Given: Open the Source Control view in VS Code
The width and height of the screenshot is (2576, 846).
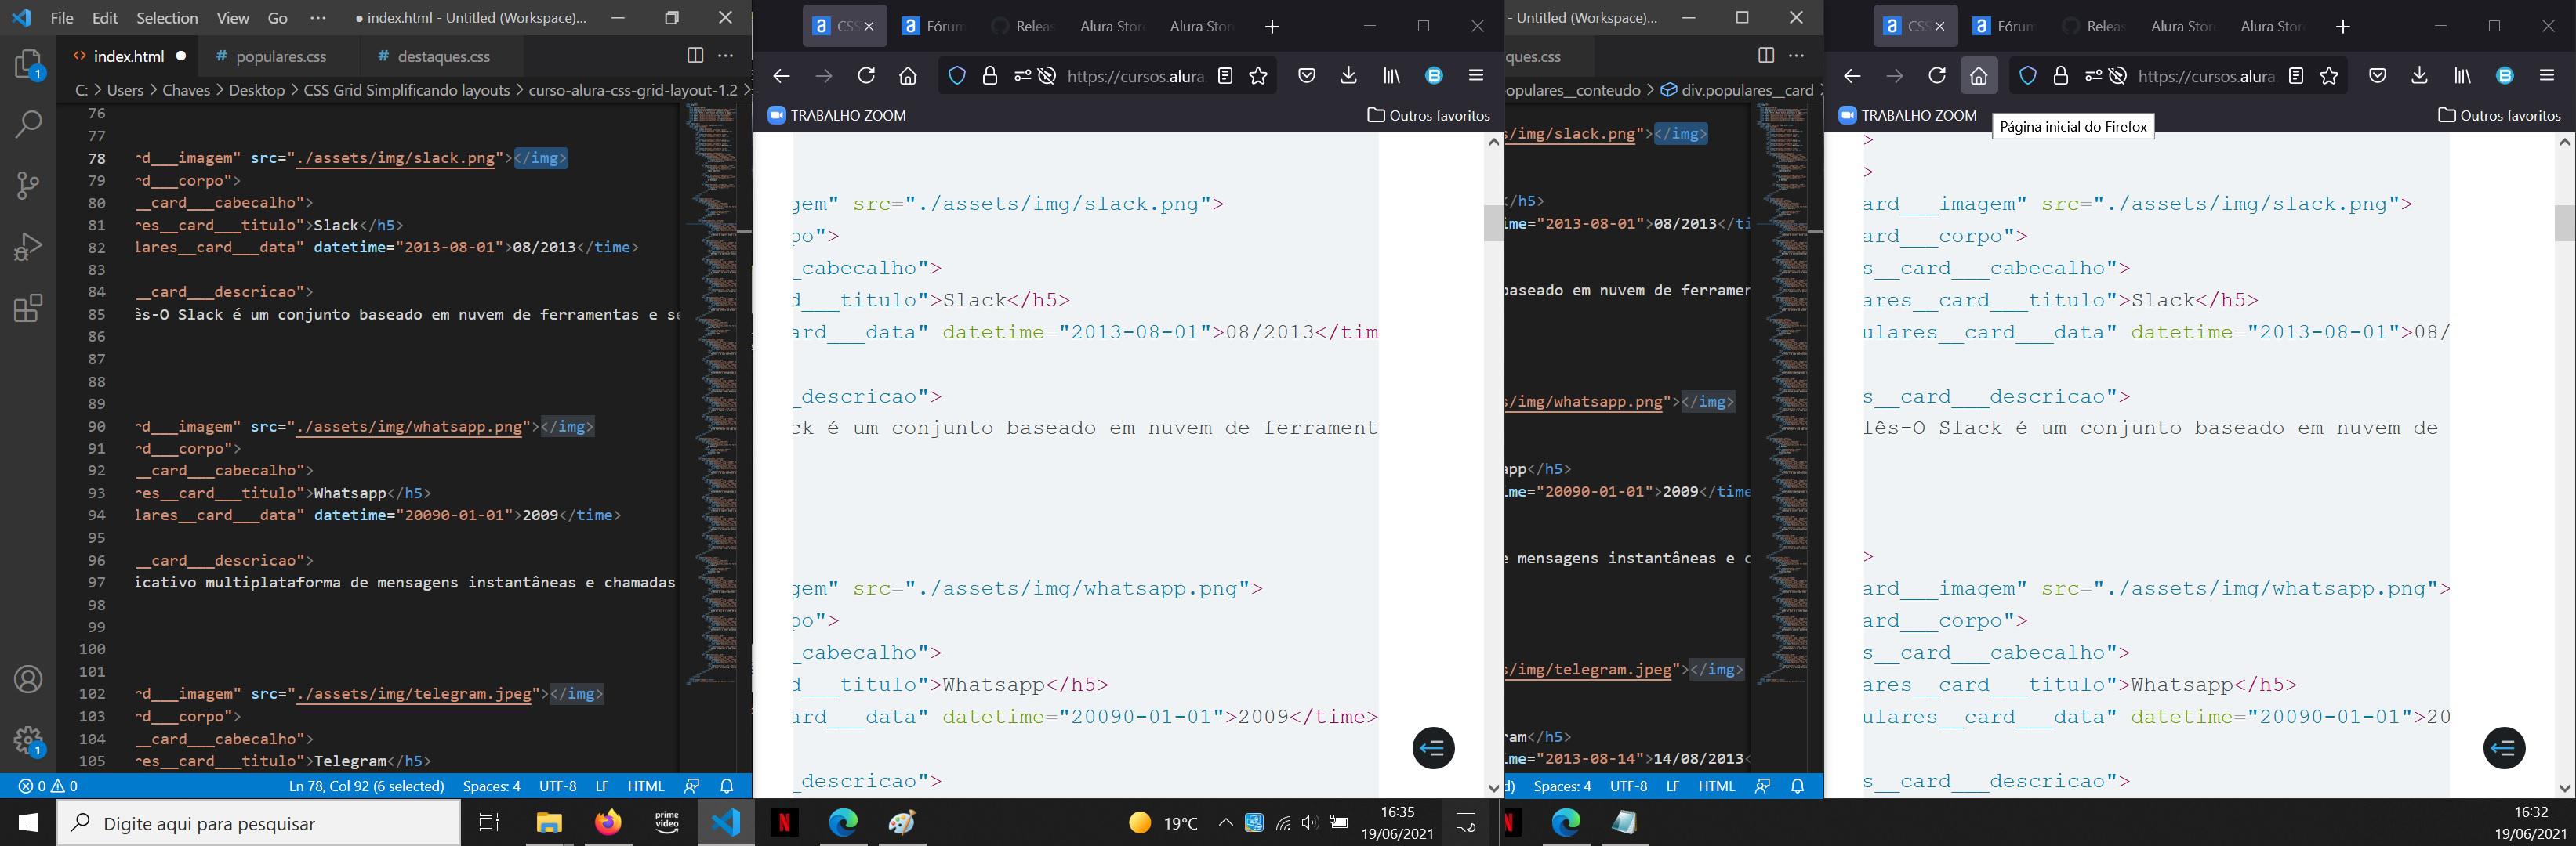Looking at the screenshot, I should pos(29,185).
